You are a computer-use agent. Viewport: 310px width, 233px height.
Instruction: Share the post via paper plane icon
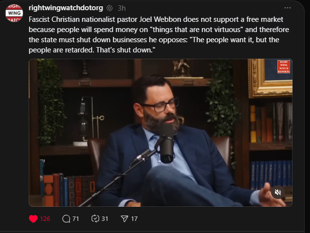[x=125, y=219]
